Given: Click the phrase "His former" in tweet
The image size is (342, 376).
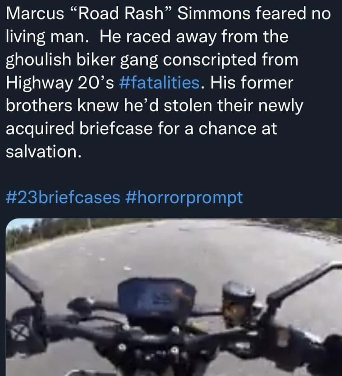Looking at the screenshot, I should point(252,83).
